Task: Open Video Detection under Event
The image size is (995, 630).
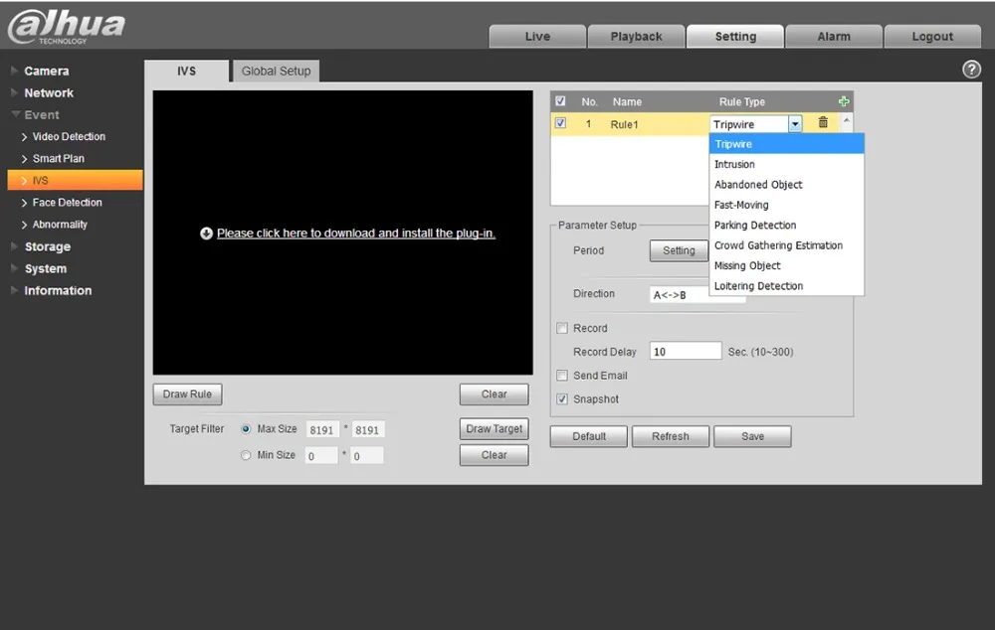Action: pos(69,137)
